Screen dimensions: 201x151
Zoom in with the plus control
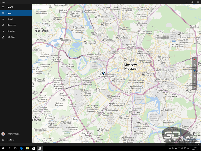click(x=194, y=82)
